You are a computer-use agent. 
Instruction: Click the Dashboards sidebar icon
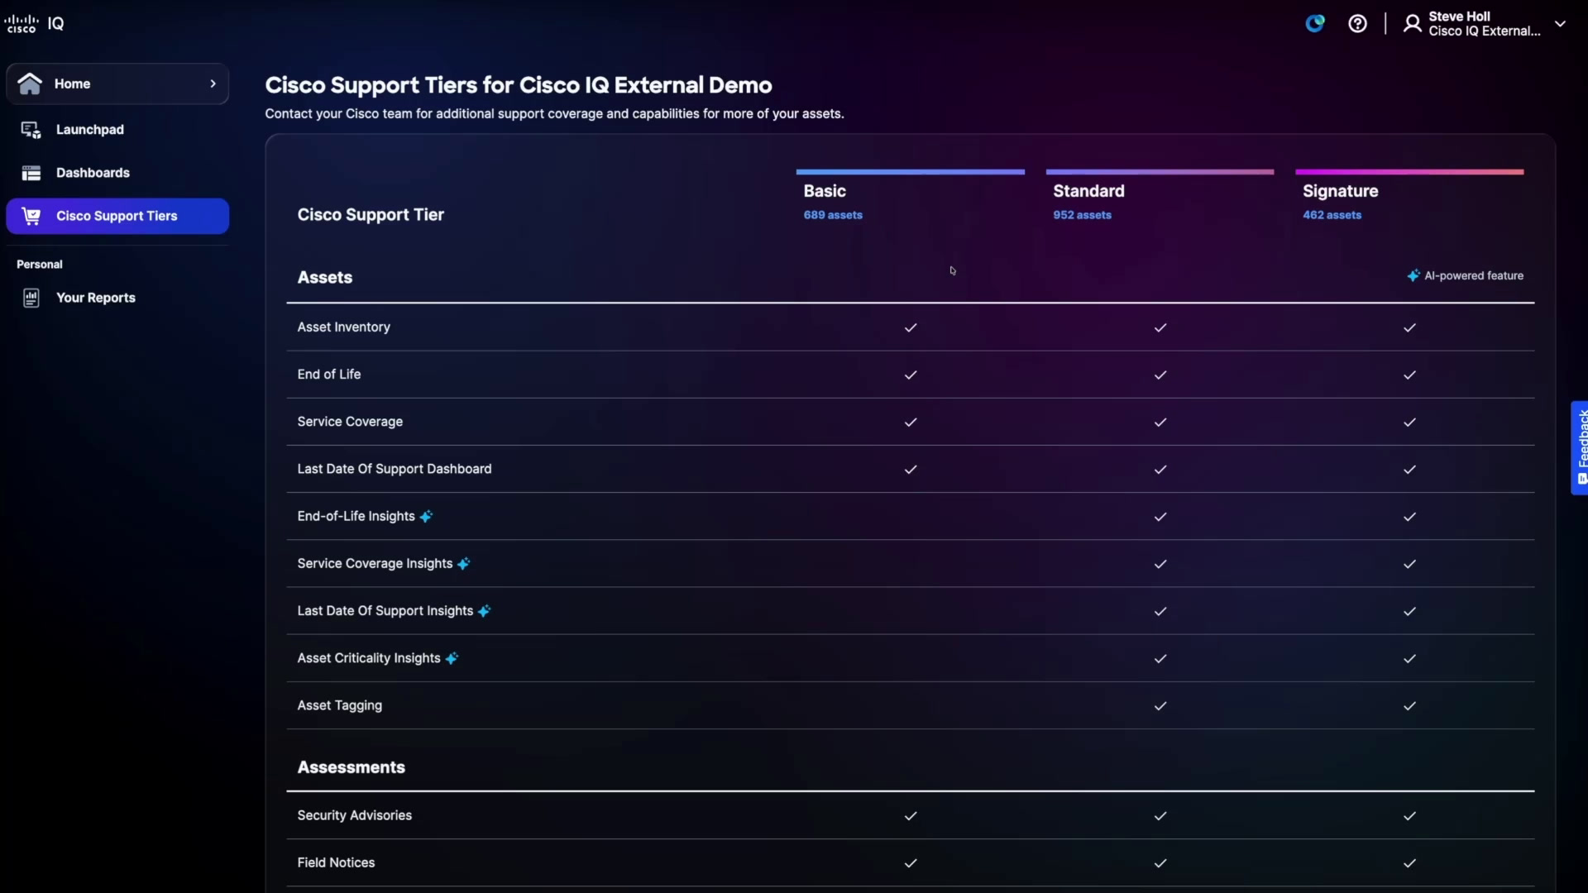pyautogui.click(x=31, y=173)
